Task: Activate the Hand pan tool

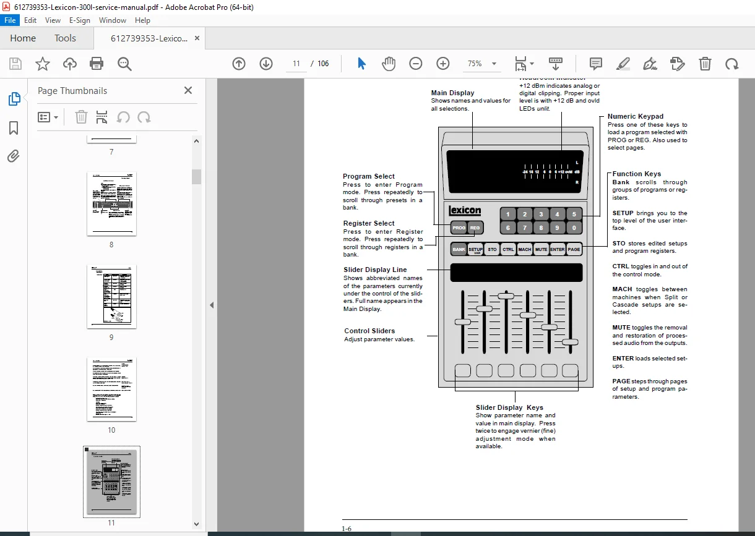Action: coord(389,64)
